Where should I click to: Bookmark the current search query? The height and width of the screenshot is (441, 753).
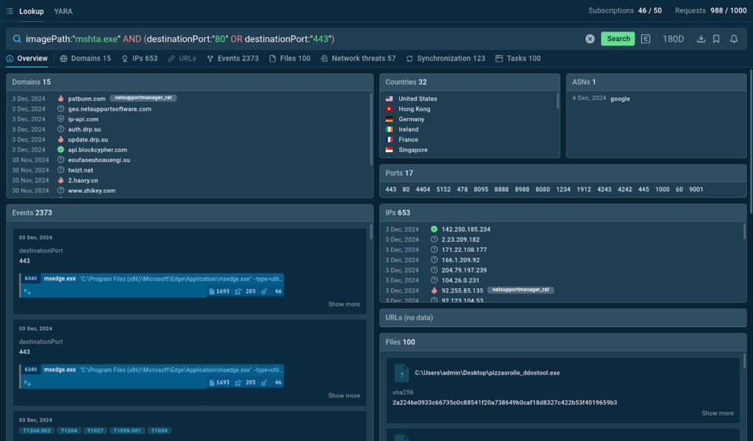coord(716,39)
